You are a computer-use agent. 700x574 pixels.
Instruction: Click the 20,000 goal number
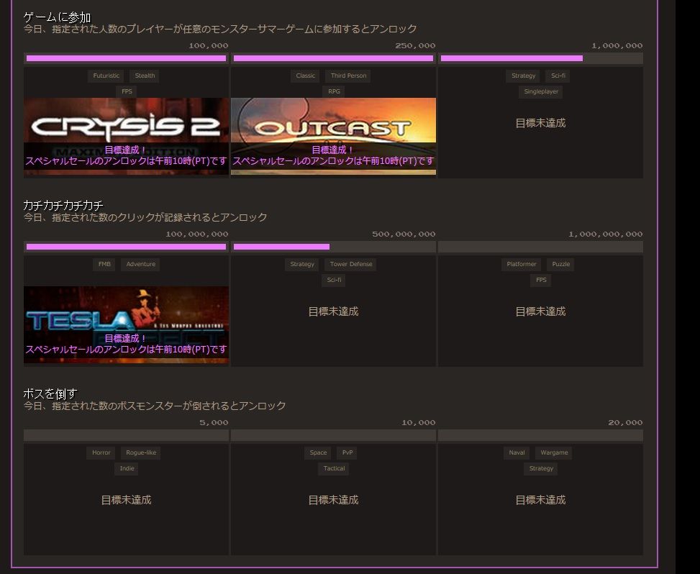tap(625, 422)
